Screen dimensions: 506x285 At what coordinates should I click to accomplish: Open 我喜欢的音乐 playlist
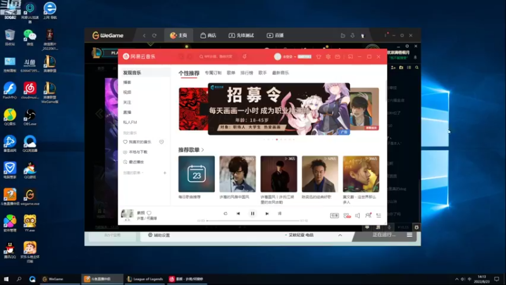click(x=137, y=142)
